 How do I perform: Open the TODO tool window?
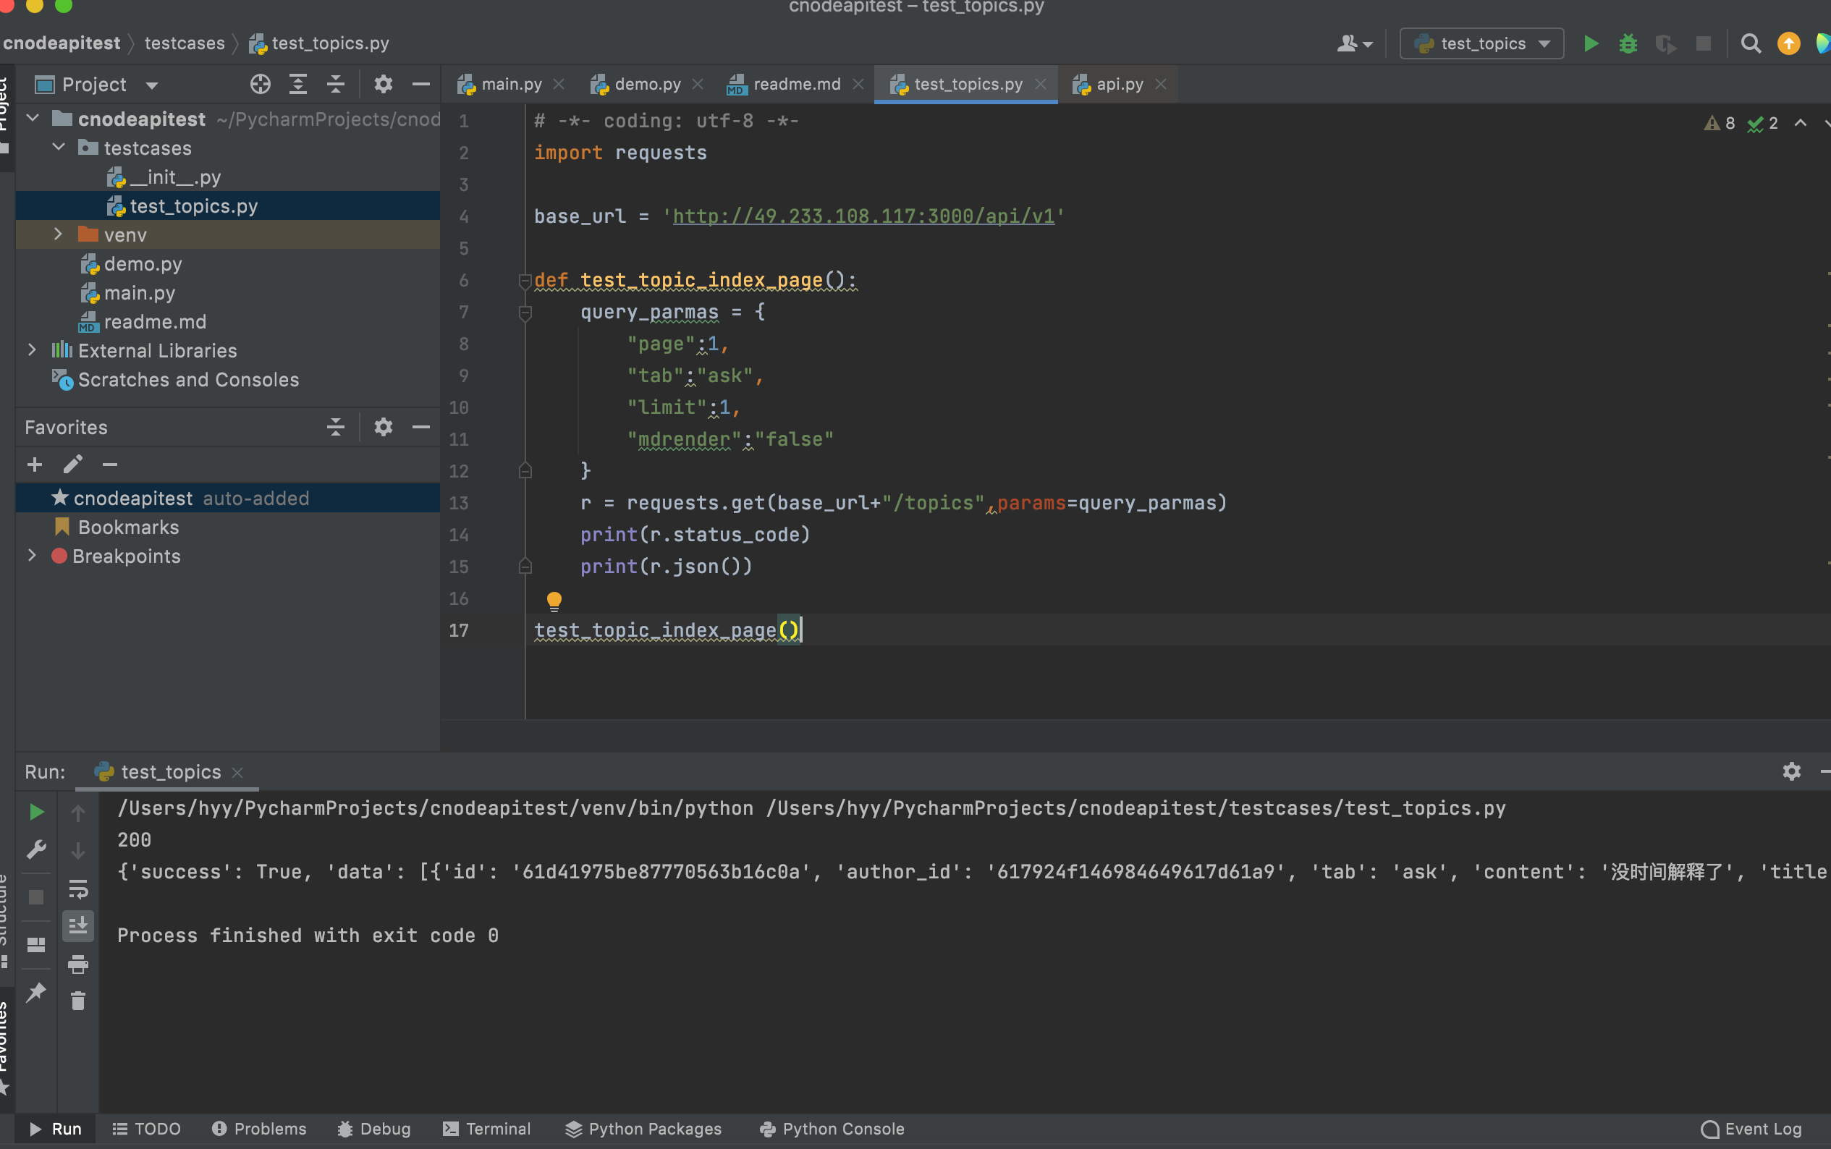tap(146, 1129)
